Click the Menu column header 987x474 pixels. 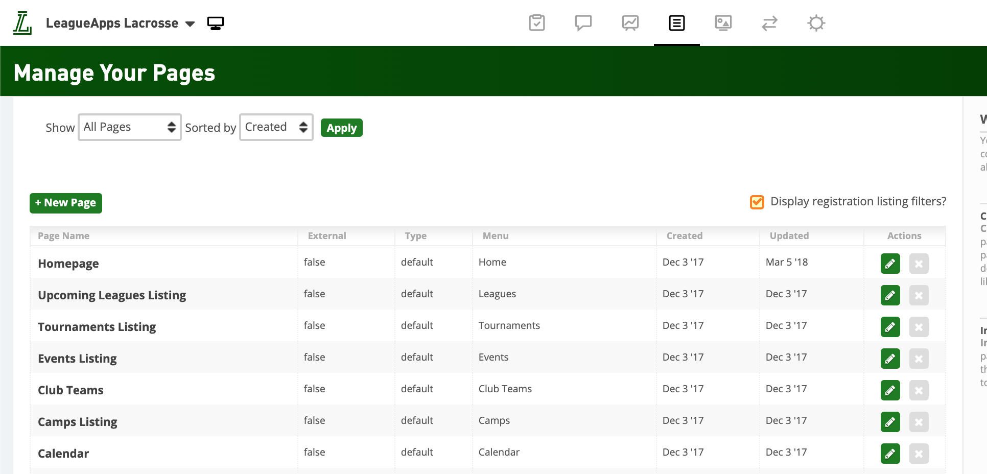coord(496,236)
